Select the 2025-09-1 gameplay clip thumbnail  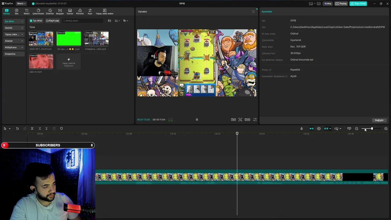point(41,38)
